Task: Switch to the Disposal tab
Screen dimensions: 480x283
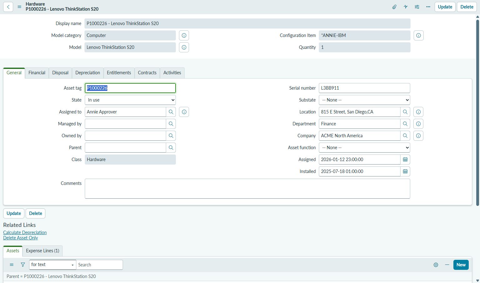Action: tap(60, 73)
